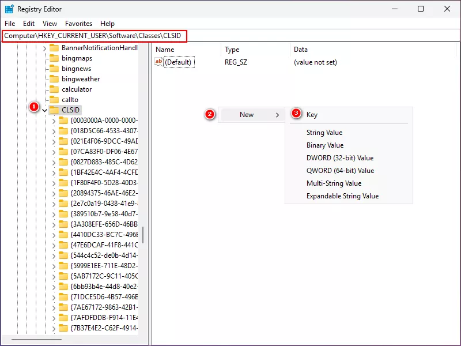Click the CLSID folder icon

coord(54,110)
